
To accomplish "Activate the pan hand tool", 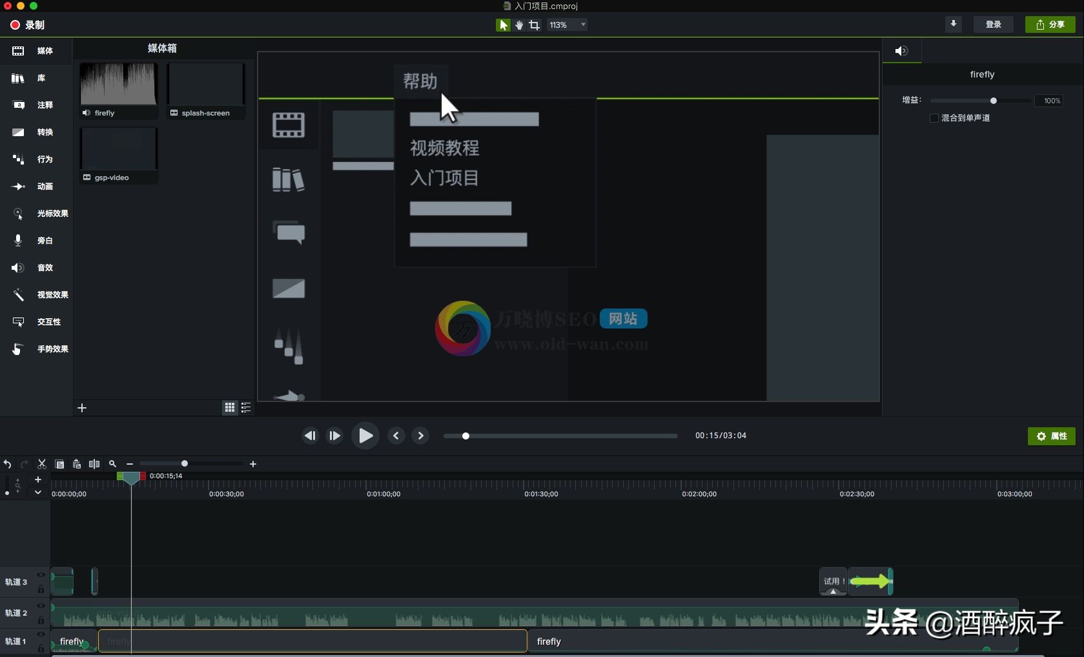I will [519, 25].
